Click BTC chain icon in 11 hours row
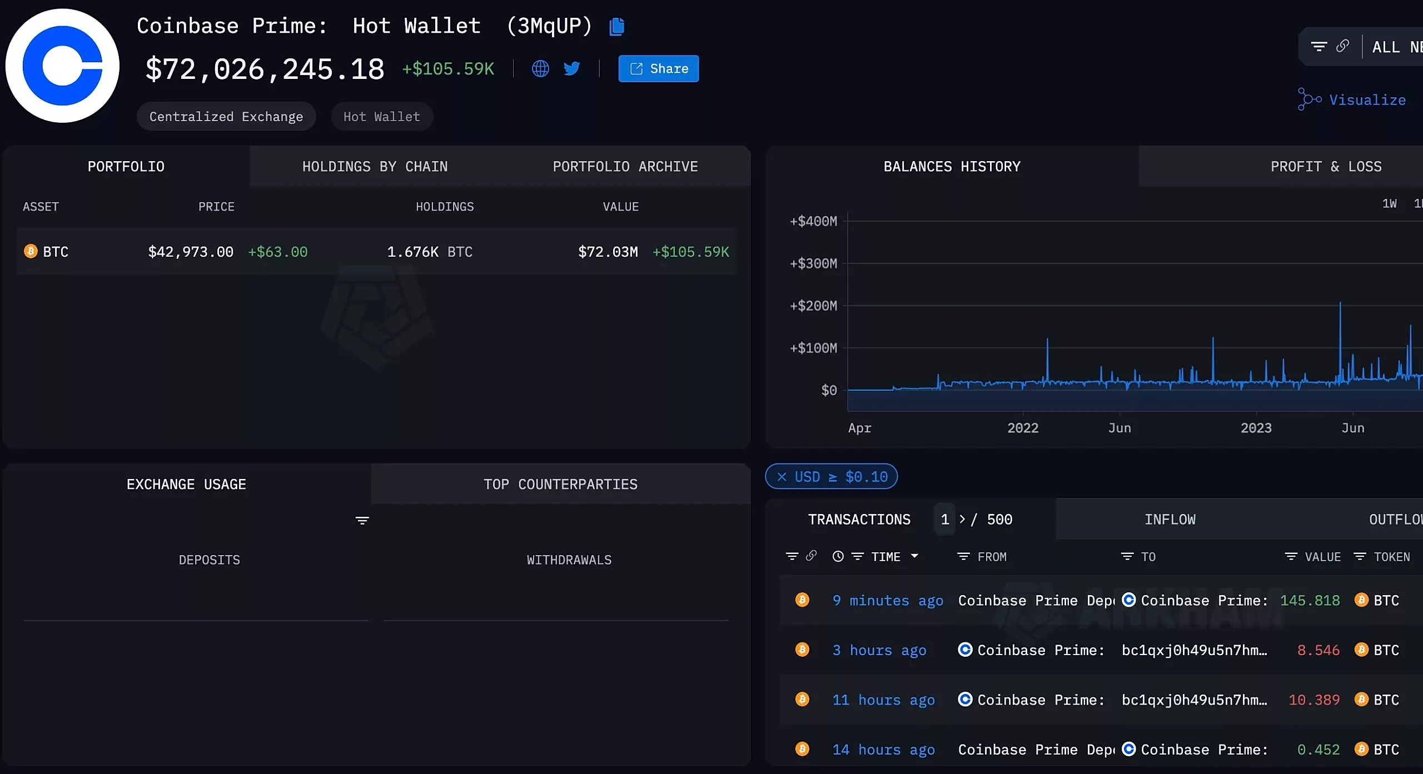 (802, 699)
